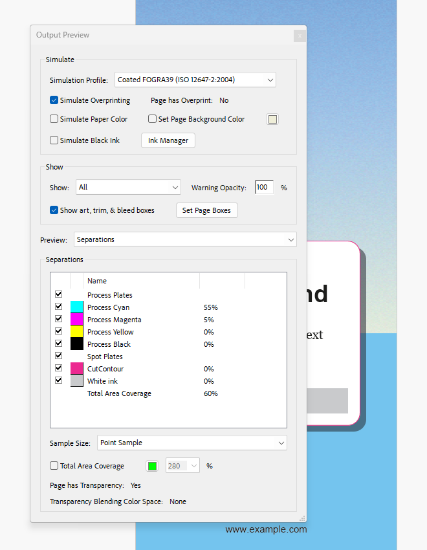The height and width of the screenshot is (550, 427).
Task: Uncheck the Process Yellow plate
Action: tap(58, 331)
